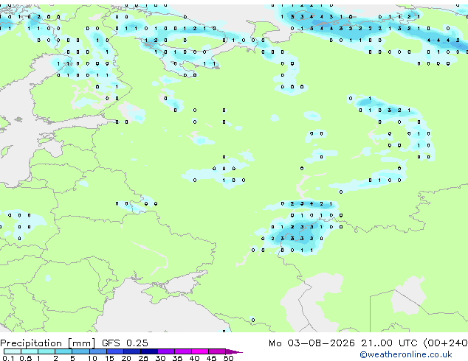The image size is (468, 361).
Task: Click the legend value label '0.1'
Action: point(8,358)
